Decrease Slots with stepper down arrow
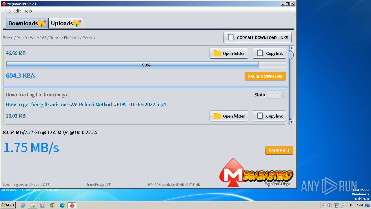Screen dimensions: 371x209 [283, 97]
